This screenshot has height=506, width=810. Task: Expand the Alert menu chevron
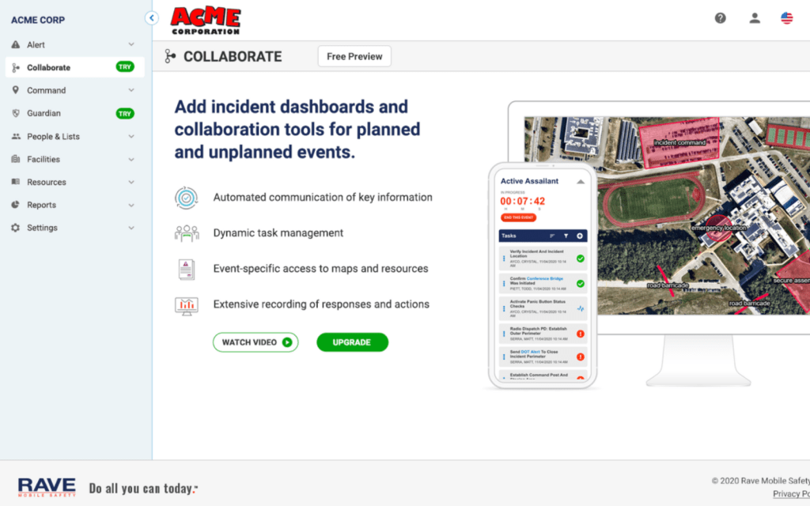pos(131,45)
